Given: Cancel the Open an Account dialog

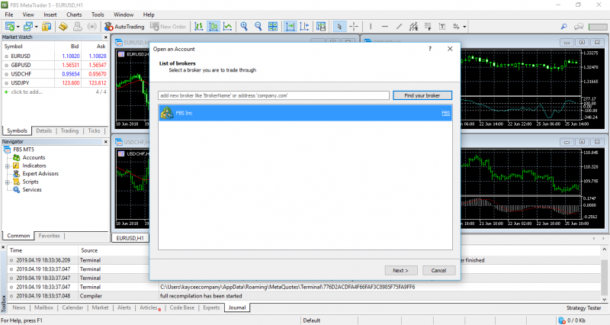Looking at the screenshot, I should [x=438, y=270].
